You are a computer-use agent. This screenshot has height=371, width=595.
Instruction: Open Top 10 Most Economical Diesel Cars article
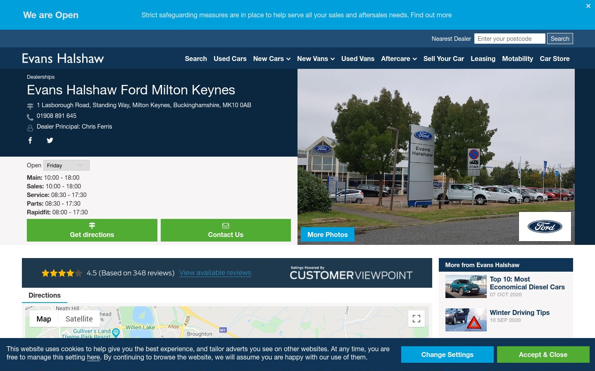[x=527, y=283]
